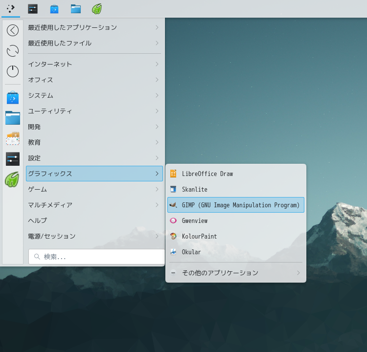Open the マルチメディア category
The width and height of the screenshot is (367, 352).
tap(94, 205)
